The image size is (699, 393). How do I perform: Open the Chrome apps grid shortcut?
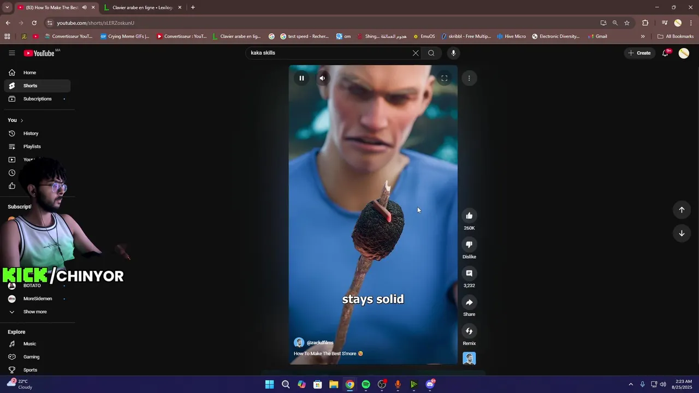coord(7,37)
